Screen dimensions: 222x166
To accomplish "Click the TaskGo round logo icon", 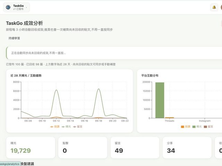I will [8, 7].
